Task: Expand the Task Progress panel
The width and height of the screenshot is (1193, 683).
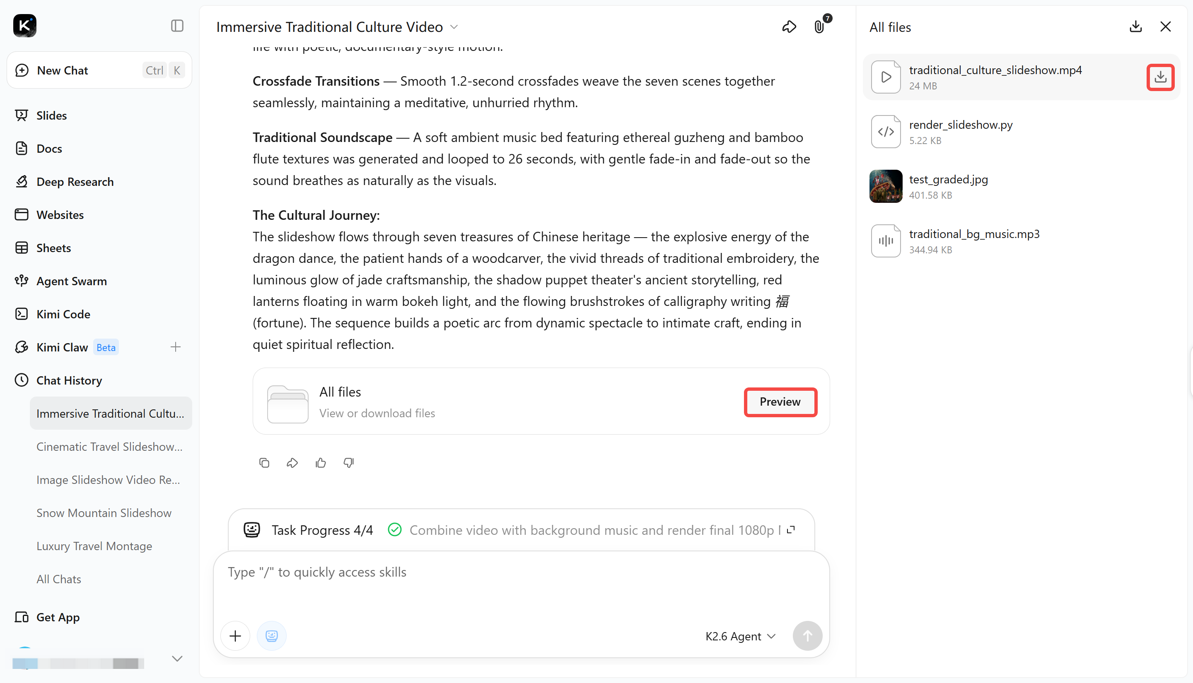Action: [791, 529]
